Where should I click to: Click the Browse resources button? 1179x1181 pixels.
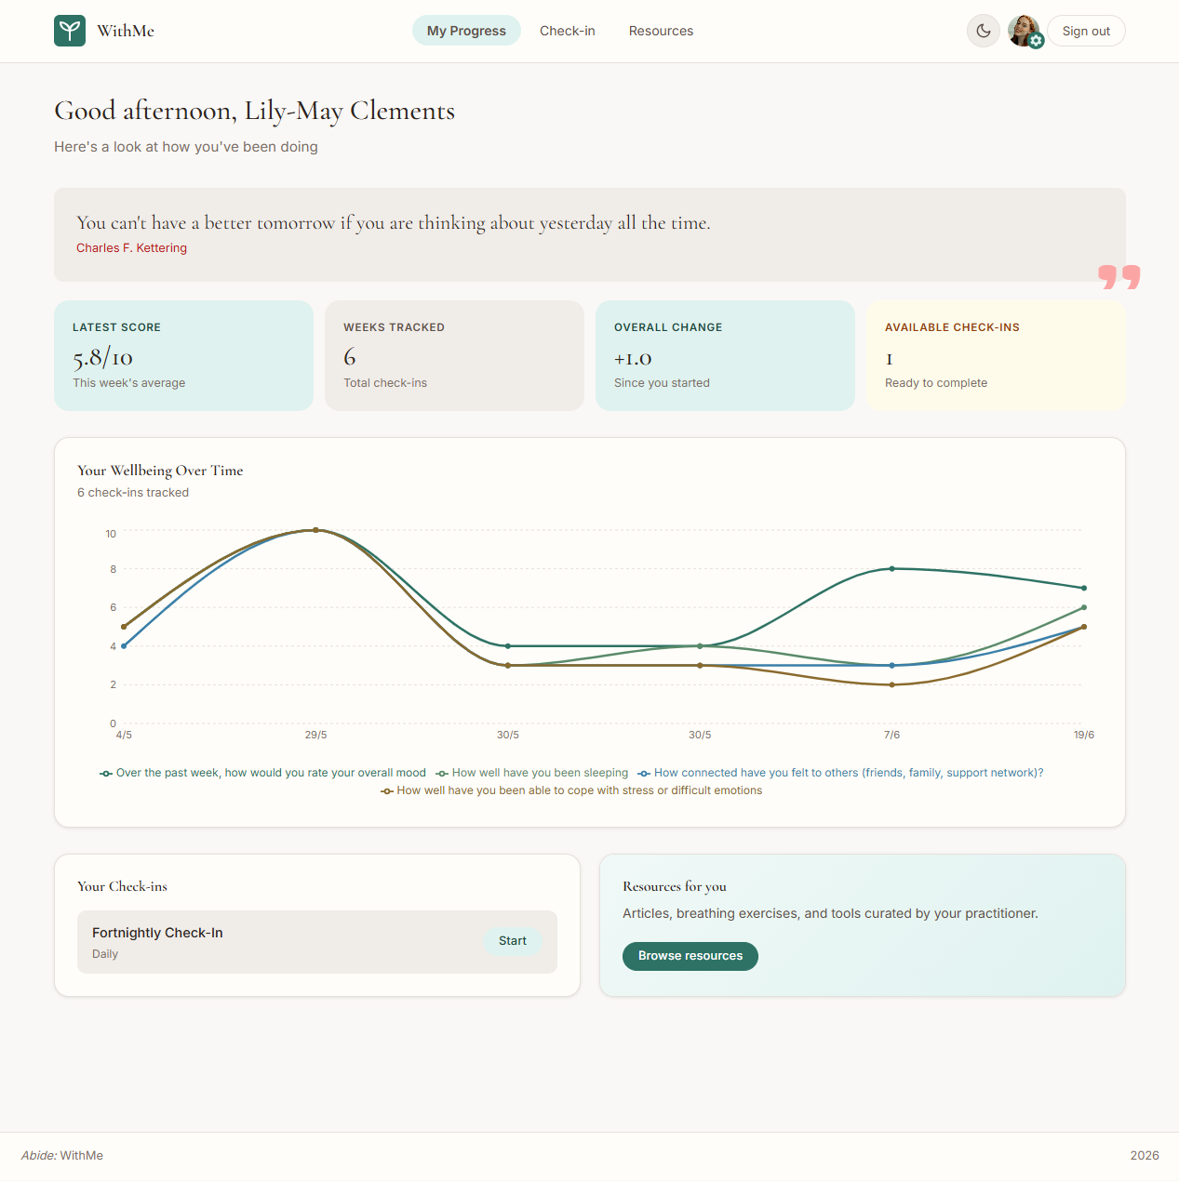(x=690, y=956)
